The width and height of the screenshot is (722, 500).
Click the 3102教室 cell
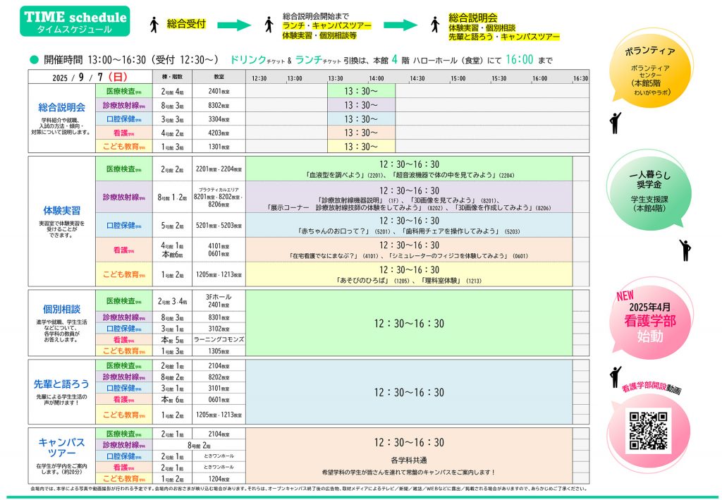tap(219, 329)
